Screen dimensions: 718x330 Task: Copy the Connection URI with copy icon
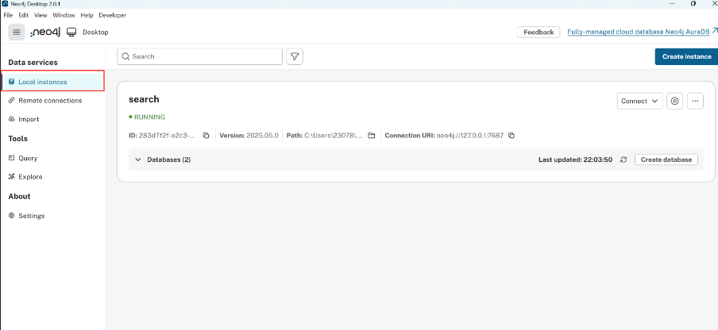point(511,136)
